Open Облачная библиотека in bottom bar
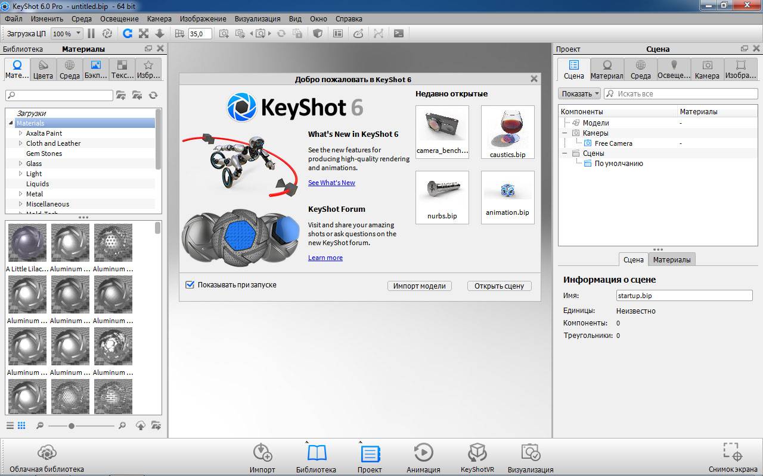The image size is (763, 476). point(46,458)
